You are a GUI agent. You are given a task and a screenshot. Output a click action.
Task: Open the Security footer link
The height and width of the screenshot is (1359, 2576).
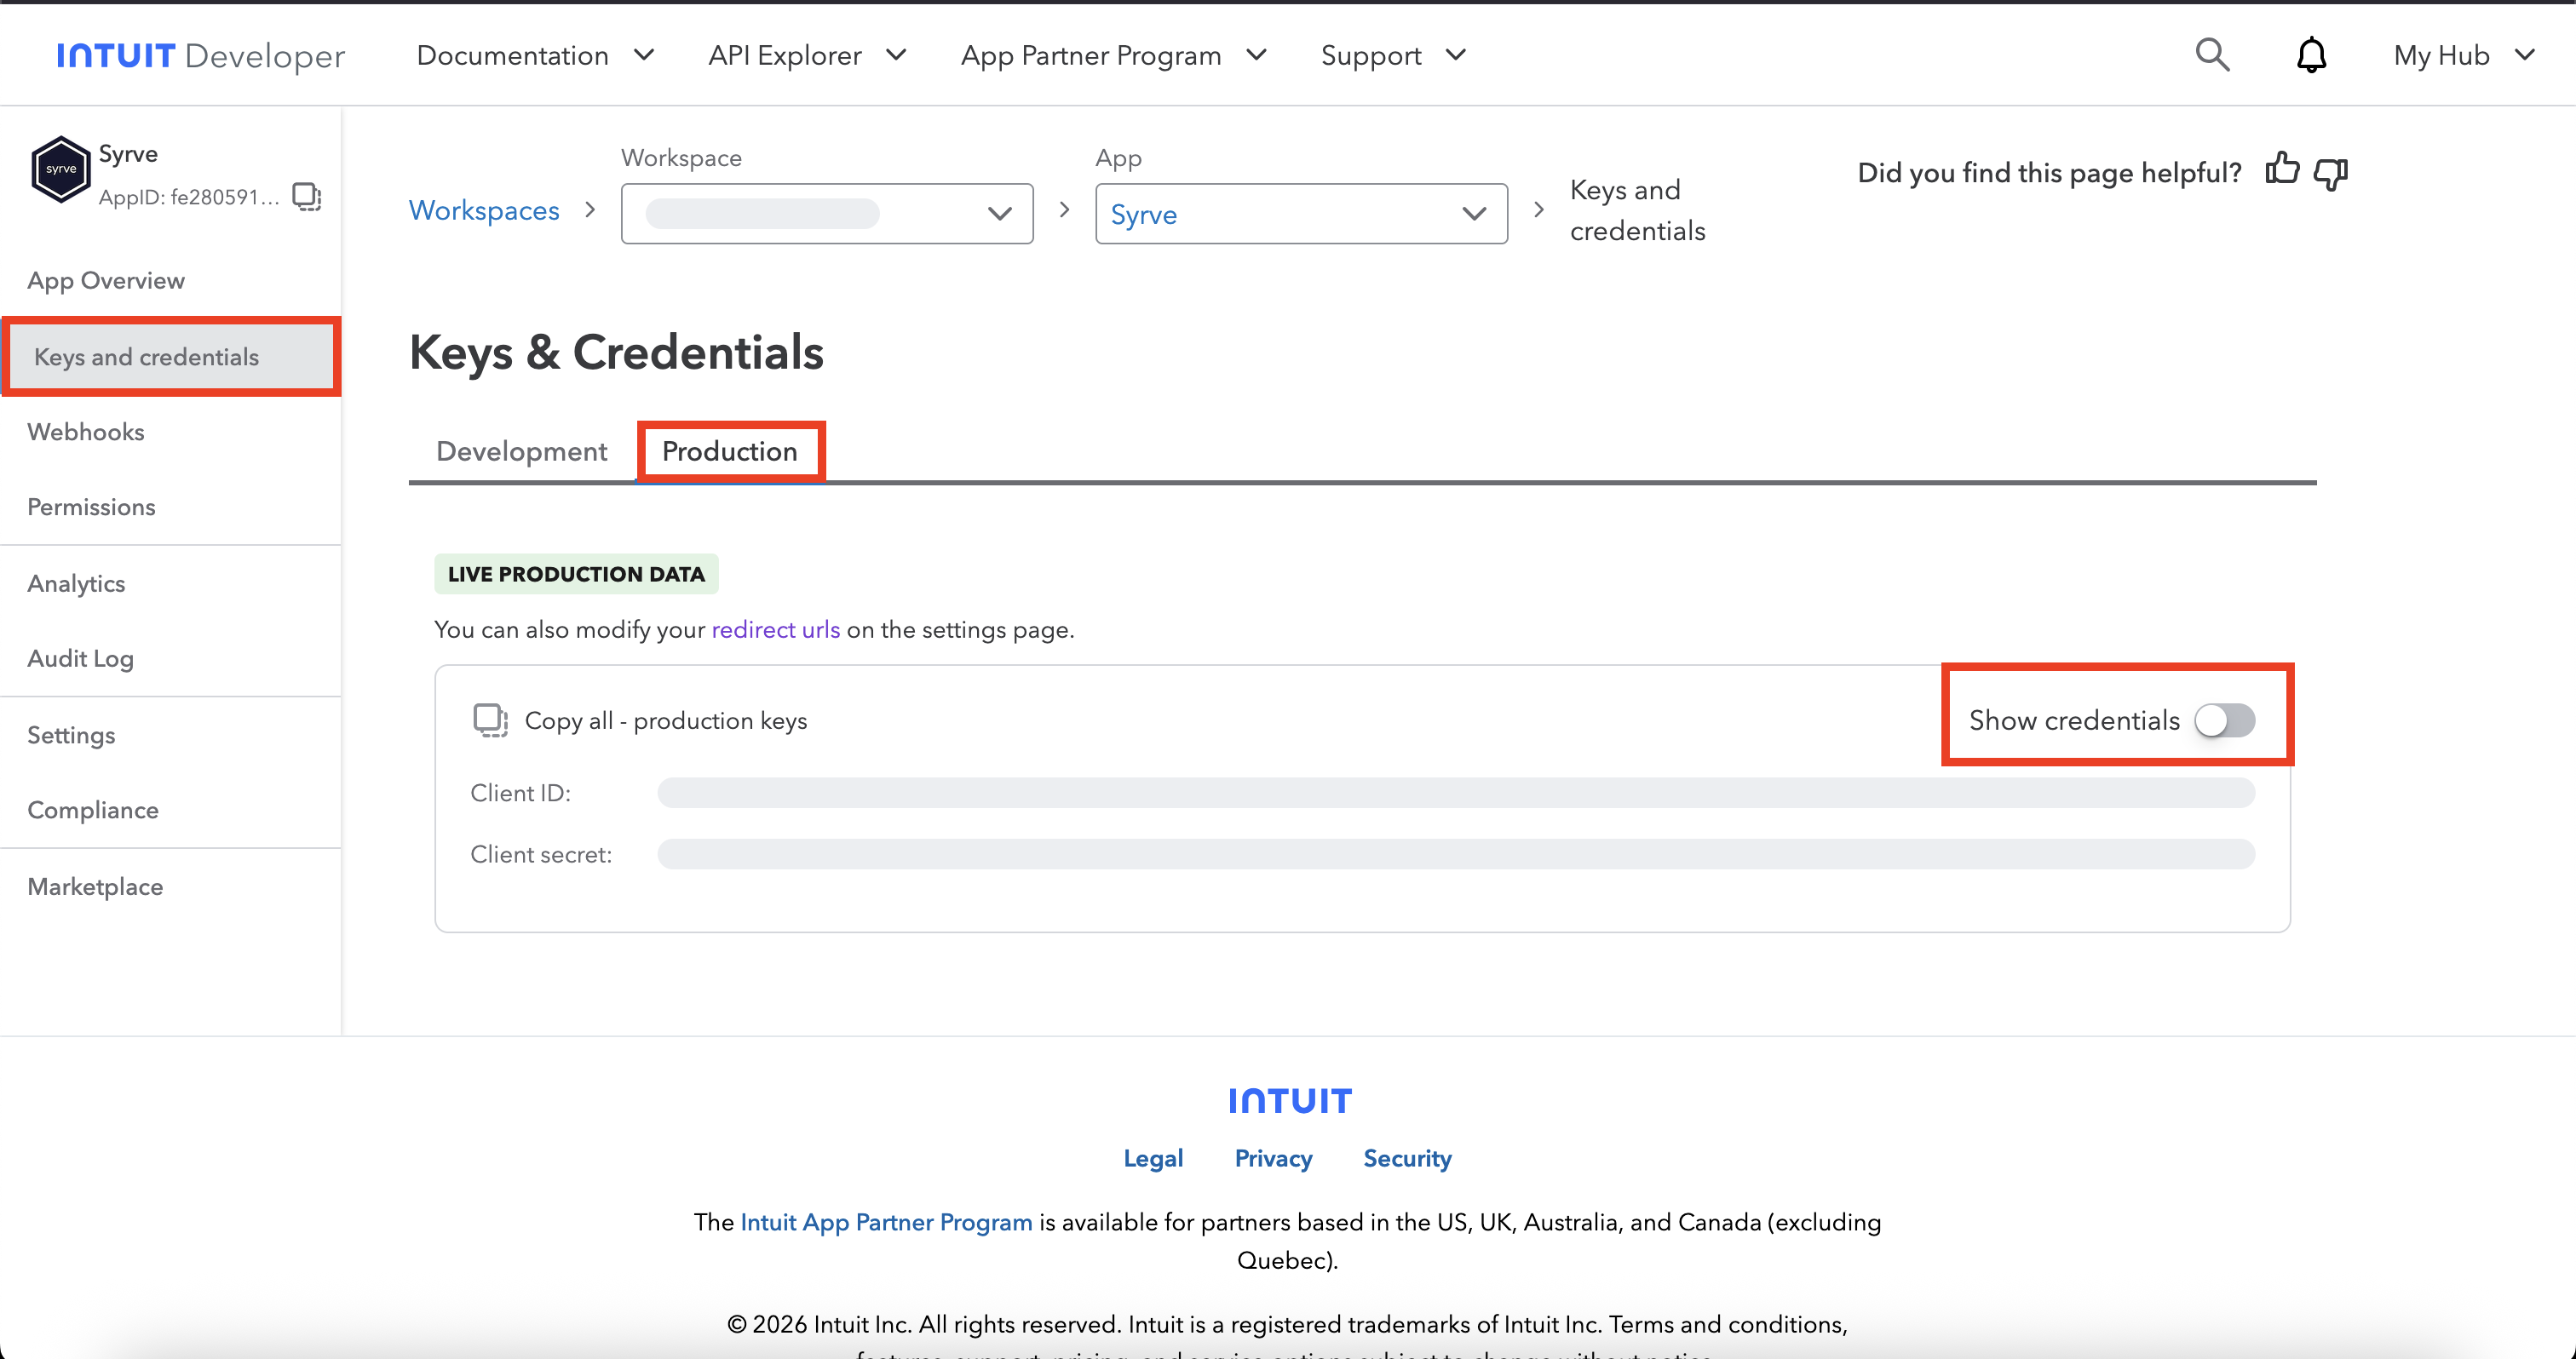point(1407,1158)
